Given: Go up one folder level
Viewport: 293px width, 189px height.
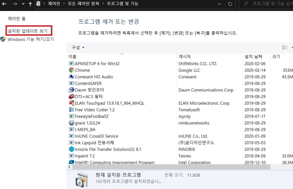Looking at the screenshot, I should pos(30,4).
